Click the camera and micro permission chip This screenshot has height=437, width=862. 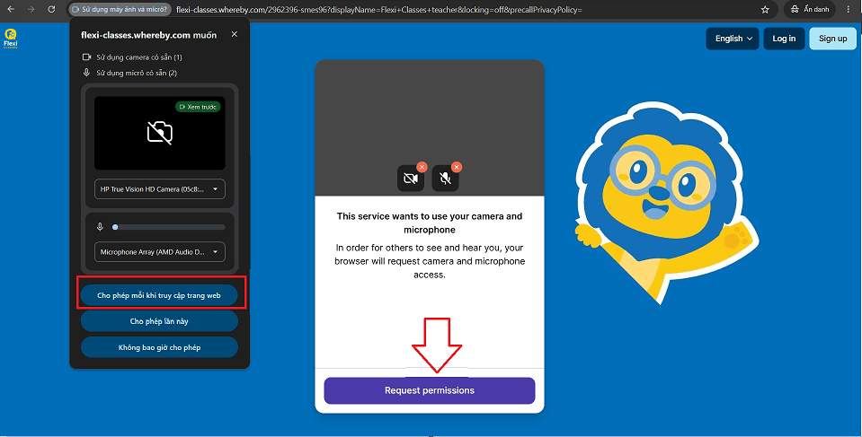[120, 9]
